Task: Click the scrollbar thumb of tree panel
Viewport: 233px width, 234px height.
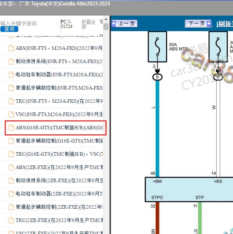Action: (106, 27)
